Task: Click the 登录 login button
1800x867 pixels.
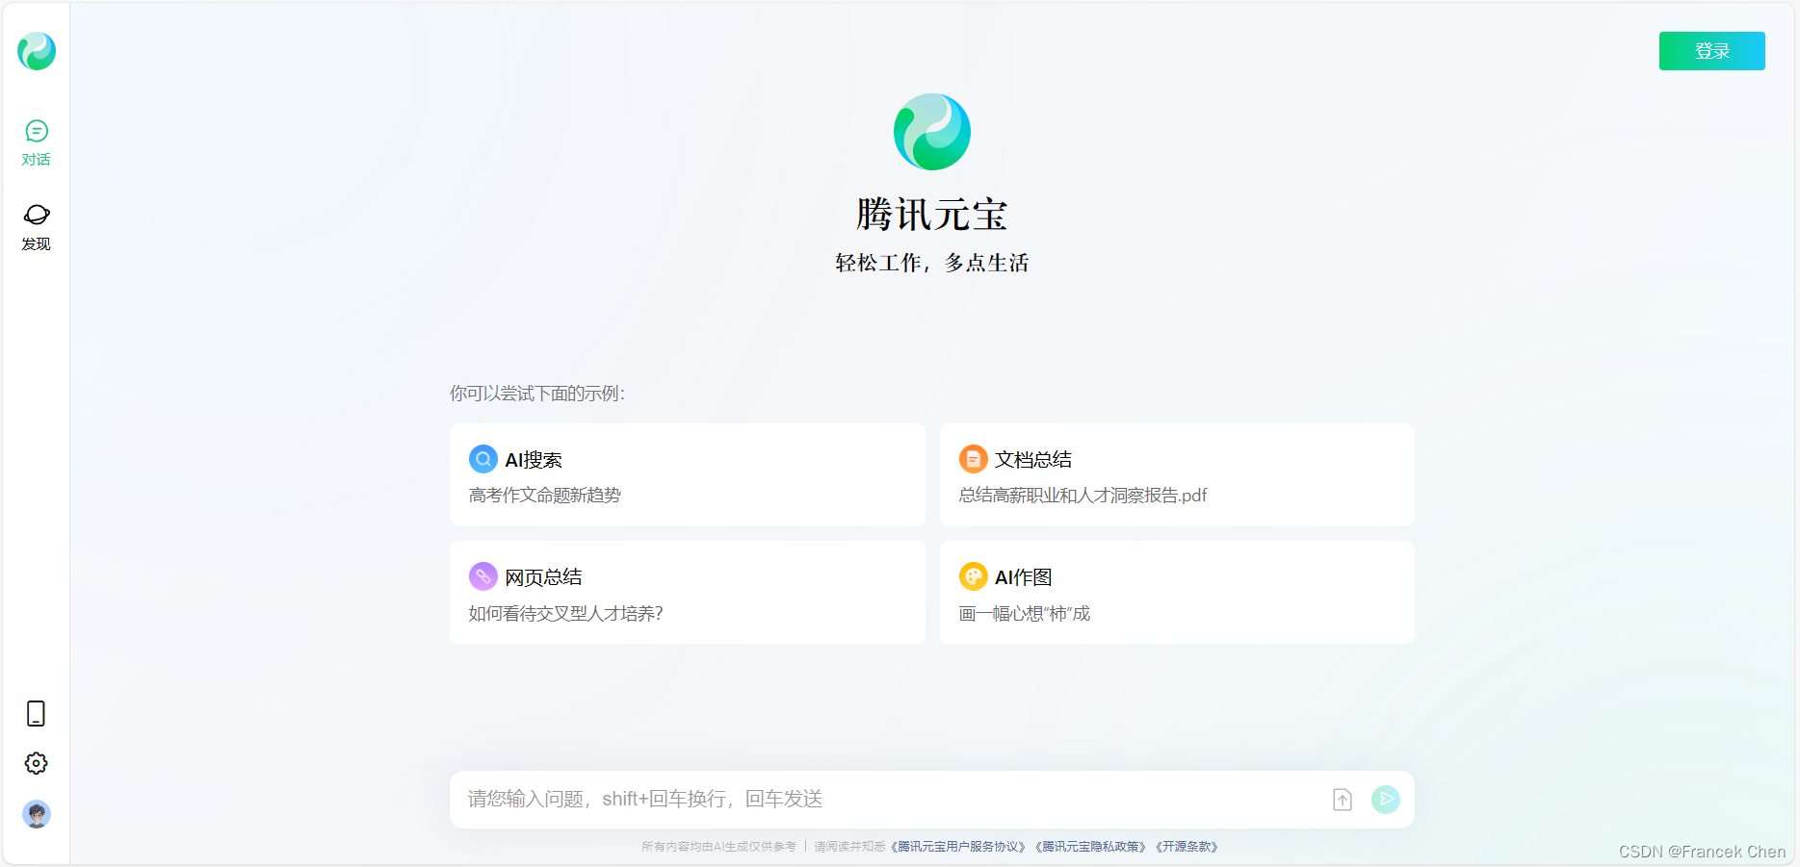Action: pos(1711,51)
